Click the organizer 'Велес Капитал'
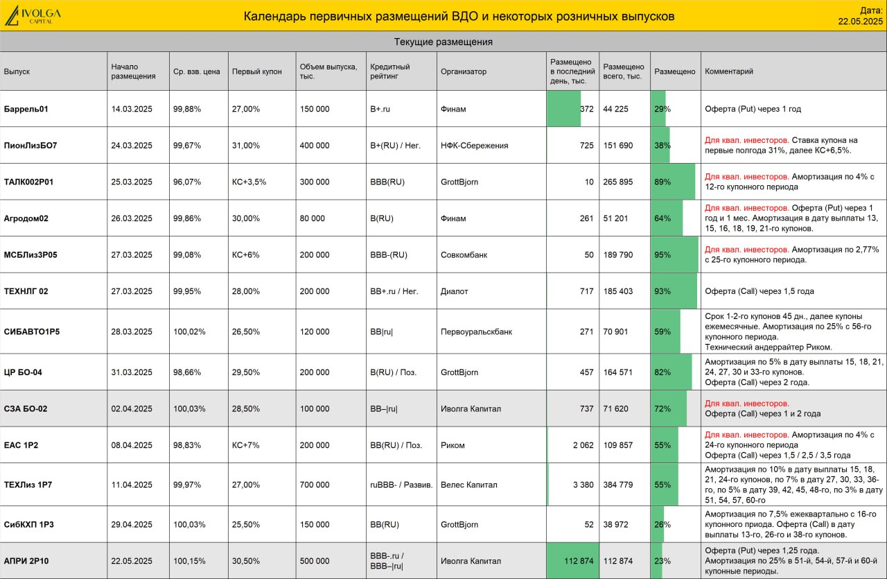This screenshot has width=887, height=579. click(468, 485)
